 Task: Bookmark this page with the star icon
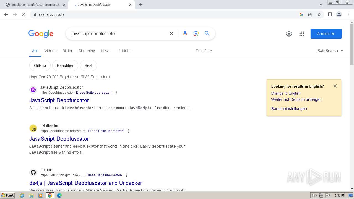coord(319,14)
